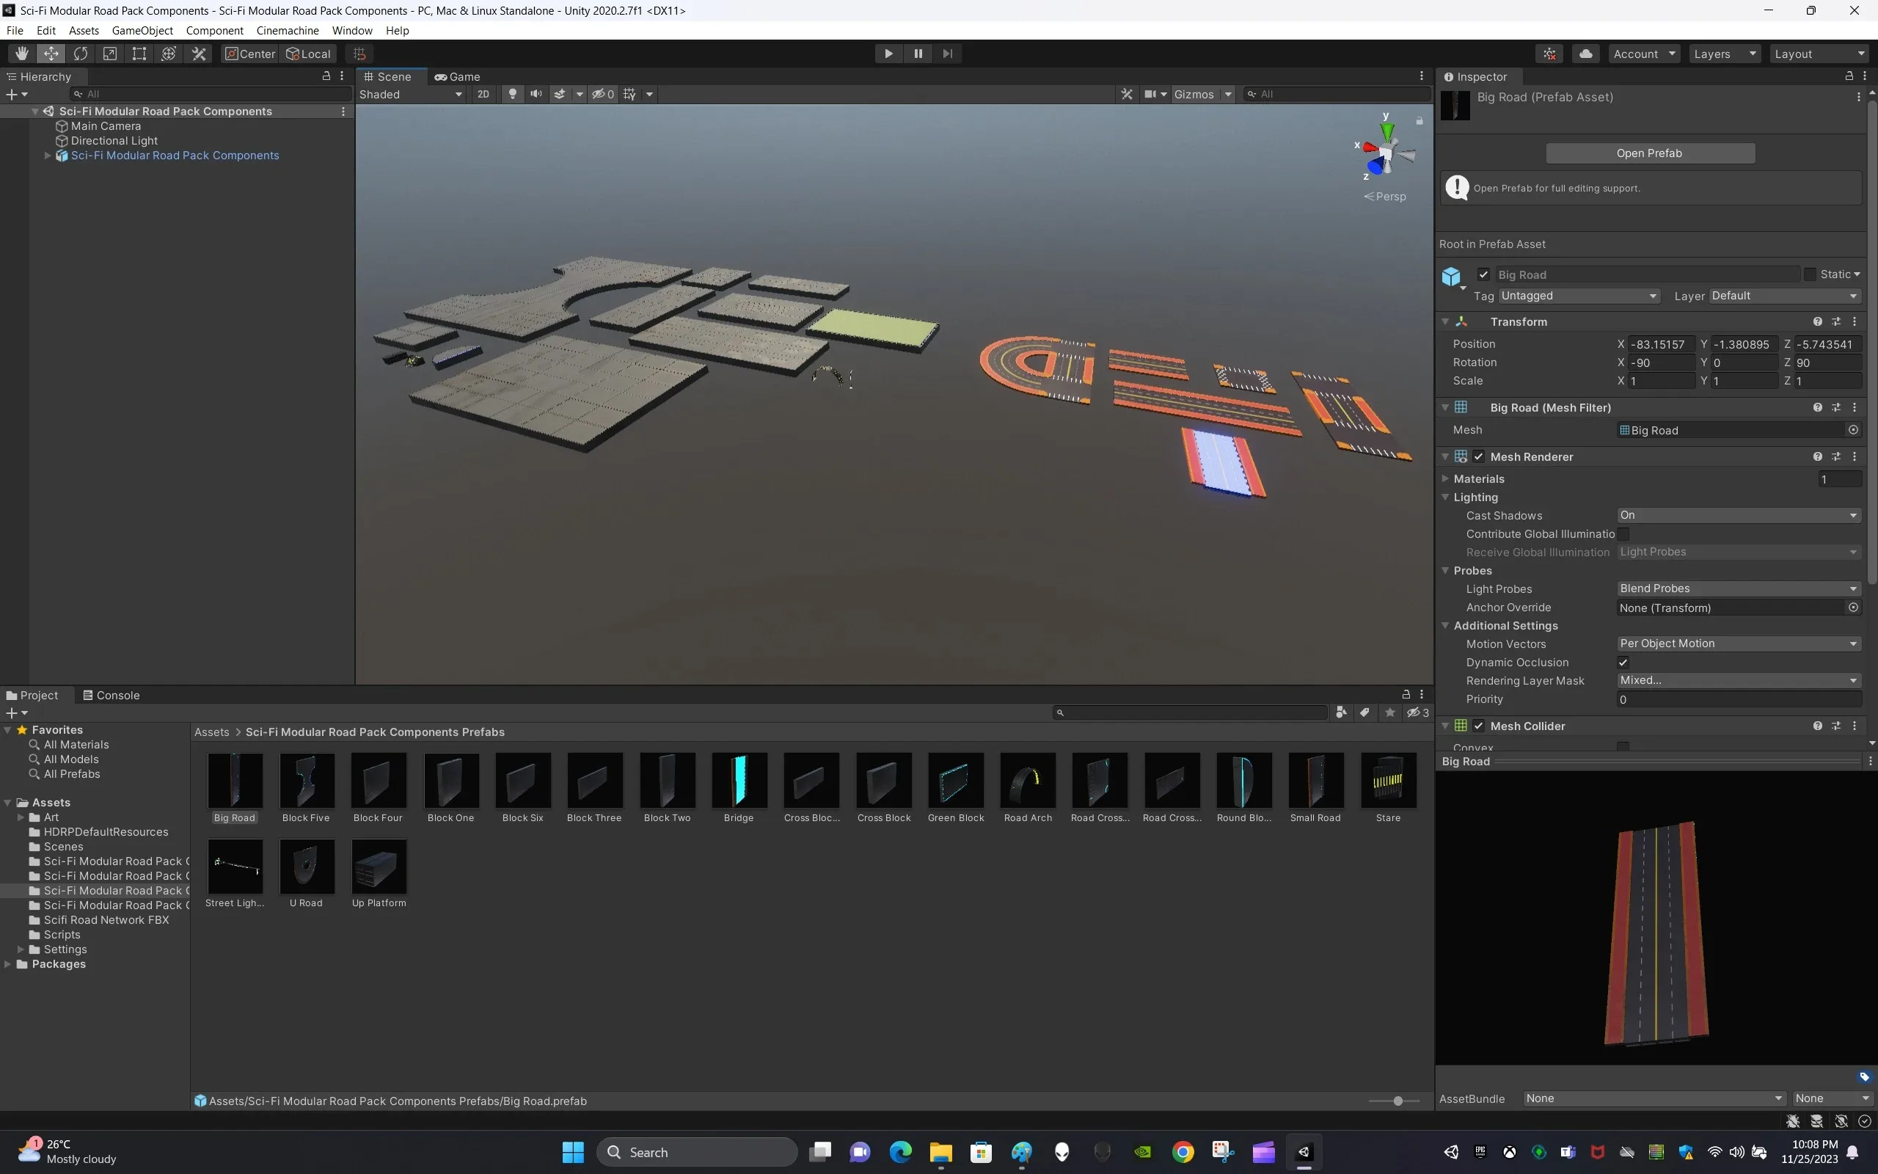Click Open Prefab button in Inspector

point(1650,151)
